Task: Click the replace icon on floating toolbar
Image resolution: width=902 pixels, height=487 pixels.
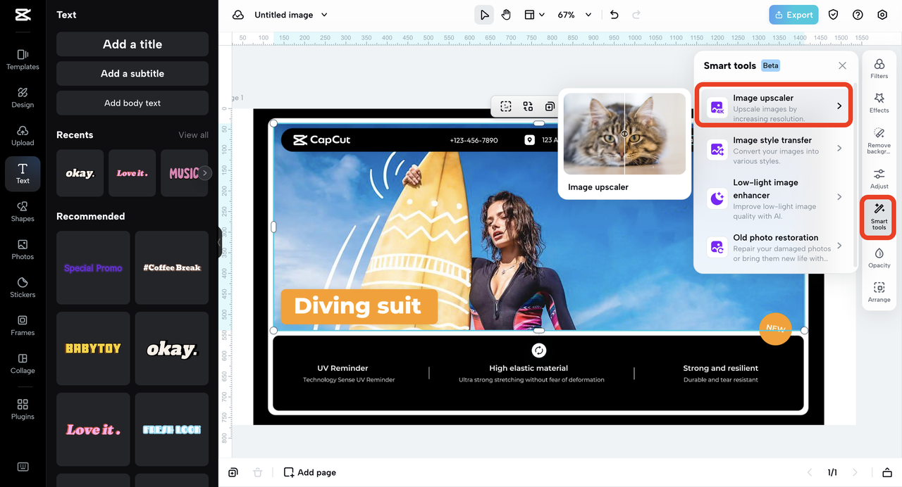Action: click(528, 106)
